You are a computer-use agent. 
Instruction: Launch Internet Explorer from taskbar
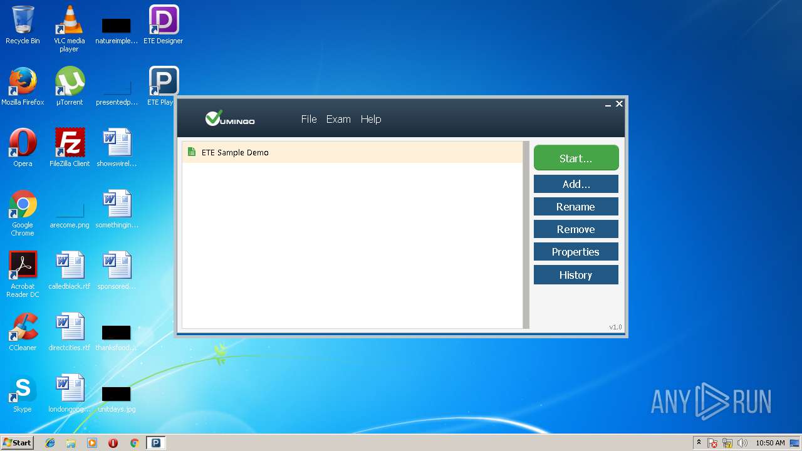tap(50, 443)
